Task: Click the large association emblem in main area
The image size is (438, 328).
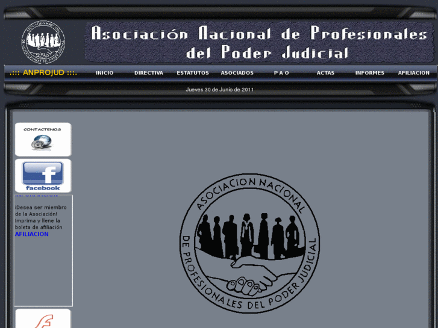Action: (x=250, y=243)
